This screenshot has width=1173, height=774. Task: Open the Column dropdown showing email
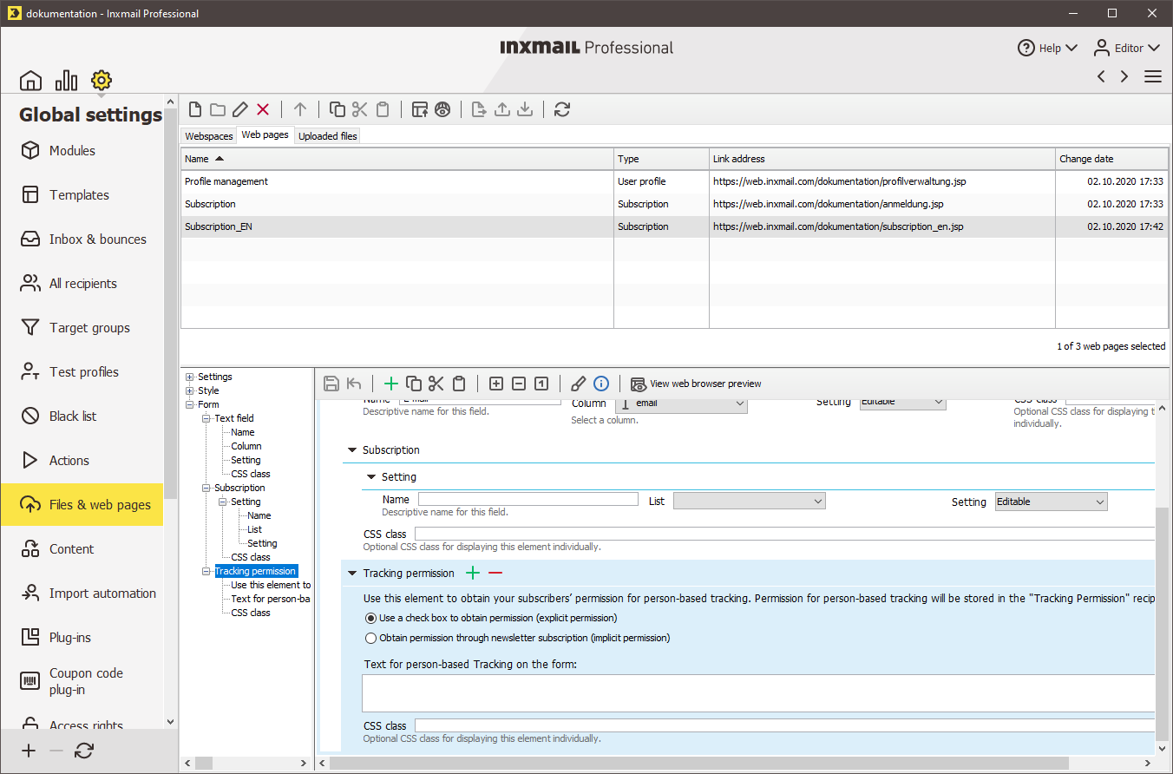pyautogui.click(x=681, y=403)
